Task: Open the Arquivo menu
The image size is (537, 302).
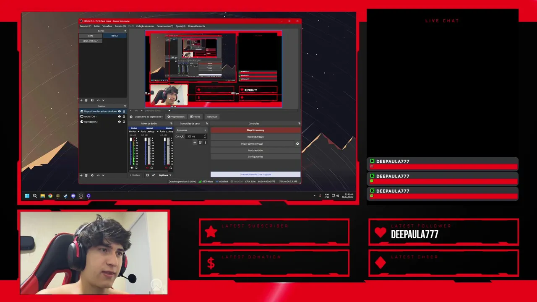Action: click(x=86, y=26)
